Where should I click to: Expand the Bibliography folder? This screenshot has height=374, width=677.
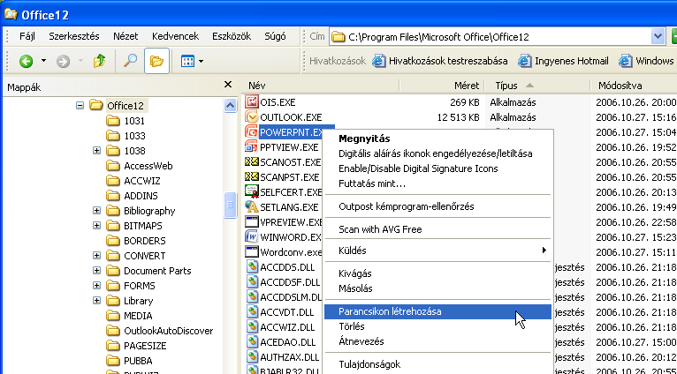tap(96, 211)
